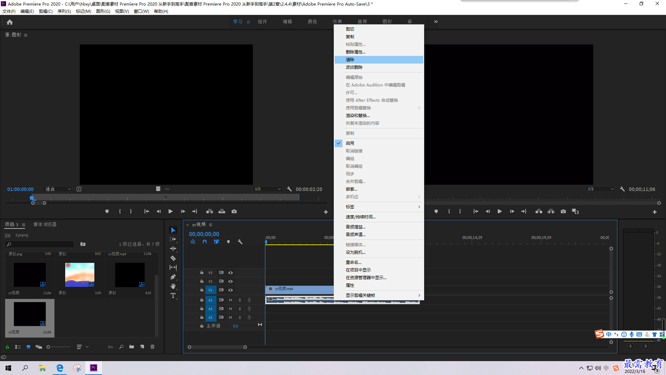Select the Razor tool

173,258
